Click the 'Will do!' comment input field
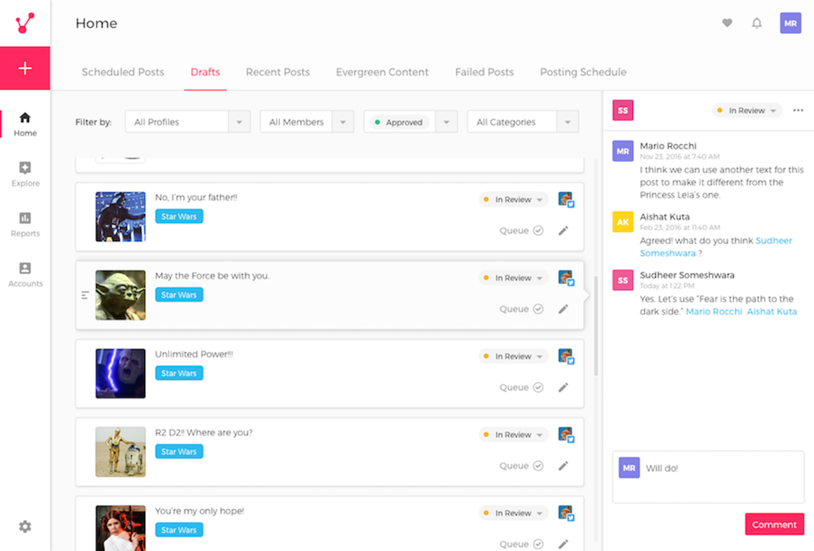814x551 pixels. click(708, 477)
